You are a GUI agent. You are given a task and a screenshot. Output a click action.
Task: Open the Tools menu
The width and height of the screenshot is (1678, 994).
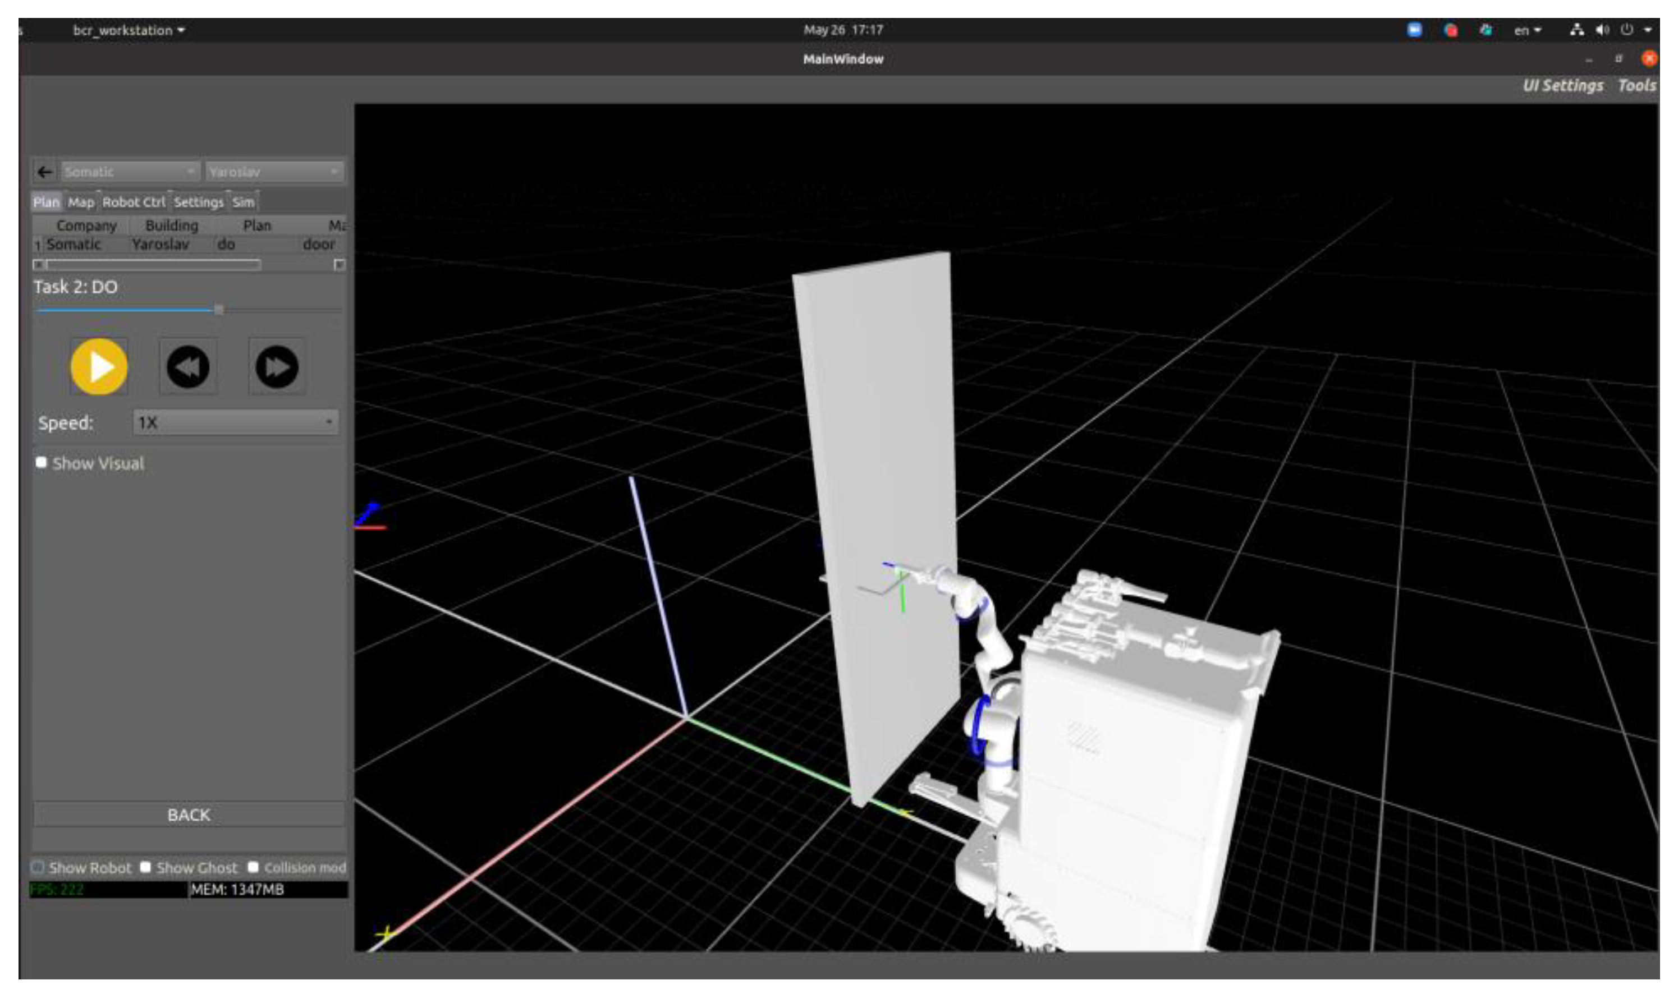coord(1637,86)
